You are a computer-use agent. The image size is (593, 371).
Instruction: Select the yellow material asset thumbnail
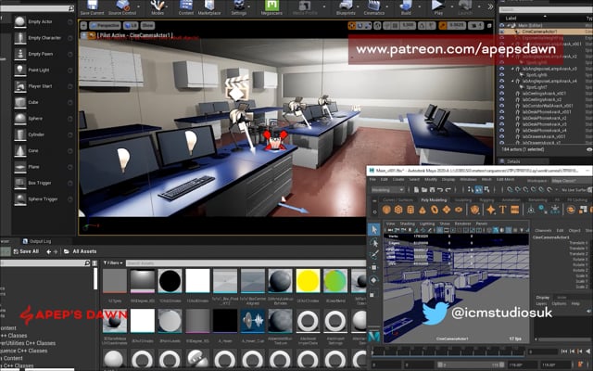pos(308,280)
